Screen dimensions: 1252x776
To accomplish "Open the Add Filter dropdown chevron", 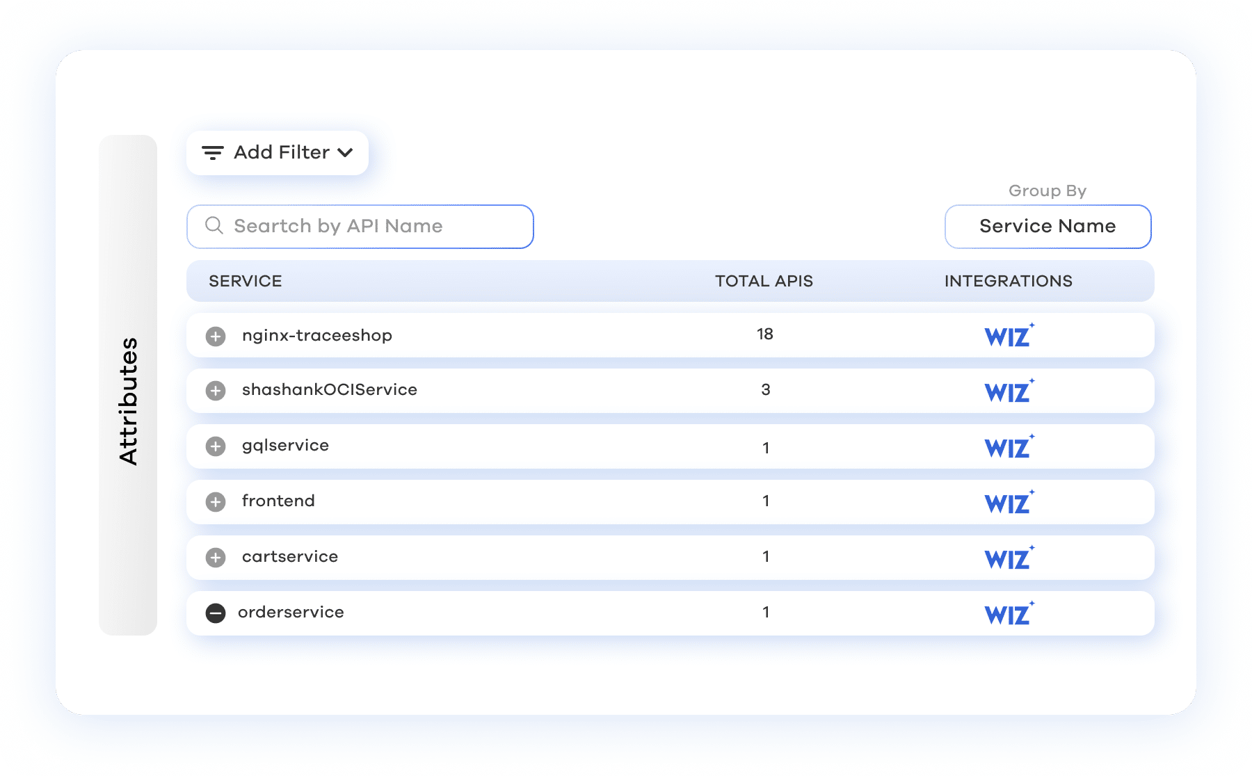I will [x=346, y=153].
